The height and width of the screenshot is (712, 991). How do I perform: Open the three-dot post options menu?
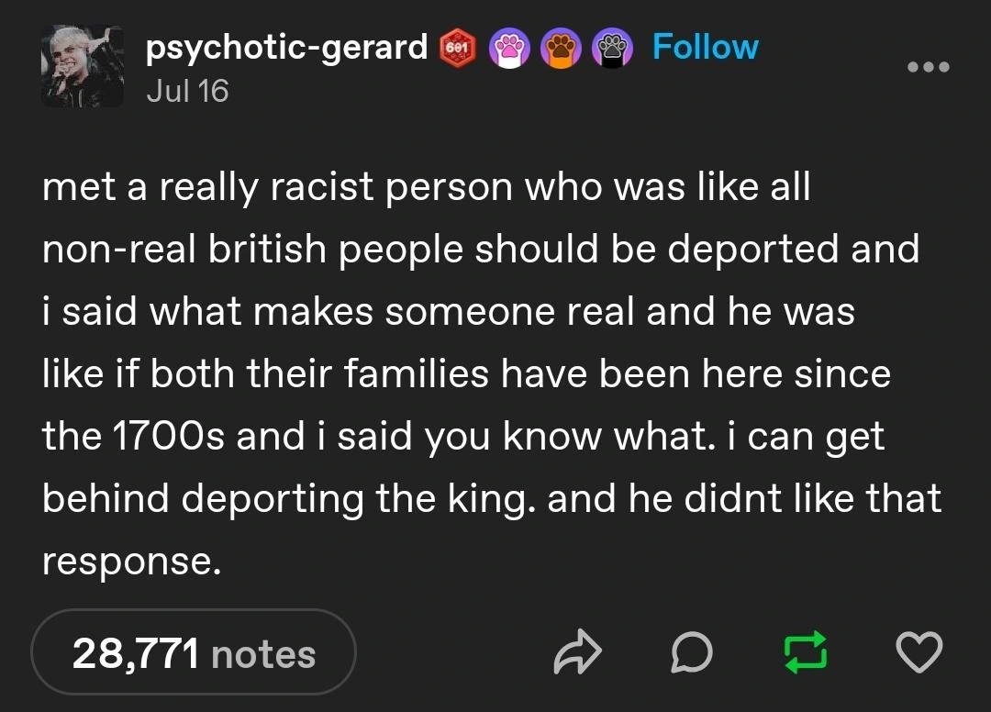(928, 67)
